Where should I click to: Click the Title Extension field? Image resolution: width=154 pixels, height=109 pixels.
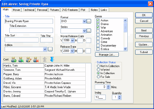[x=31, y=30]
